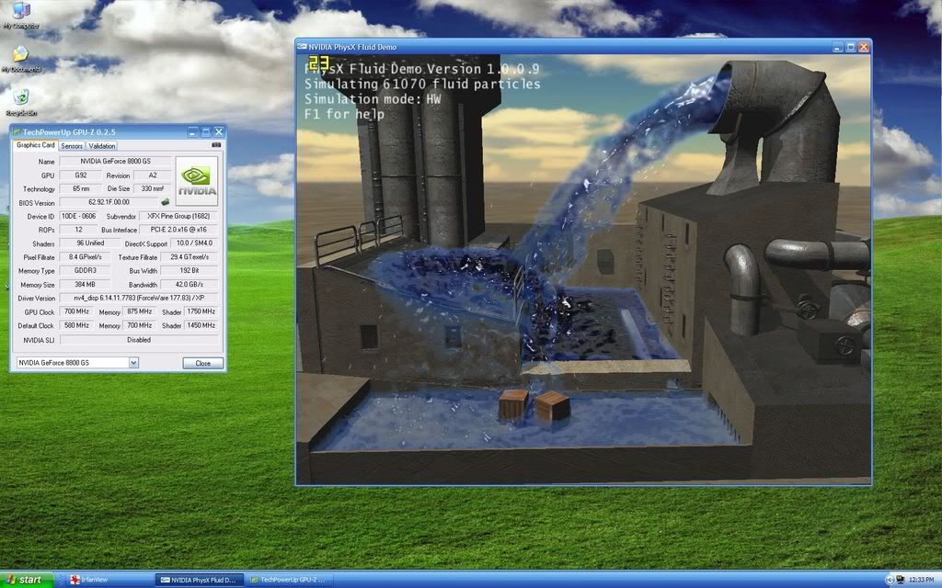Select the My Documents desktop icon
The width and height of the screenshot is (942, 588).
tap(21, 59)
